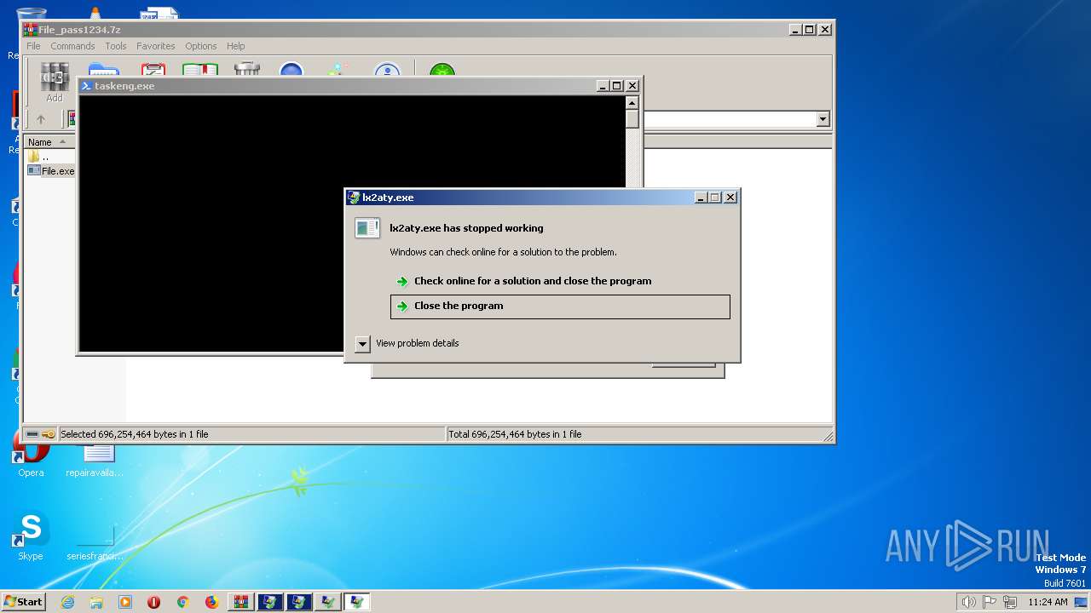Click the WinRAR window title bar icon
Viewport: 1091px width, 613px height.
click(30, 29)
